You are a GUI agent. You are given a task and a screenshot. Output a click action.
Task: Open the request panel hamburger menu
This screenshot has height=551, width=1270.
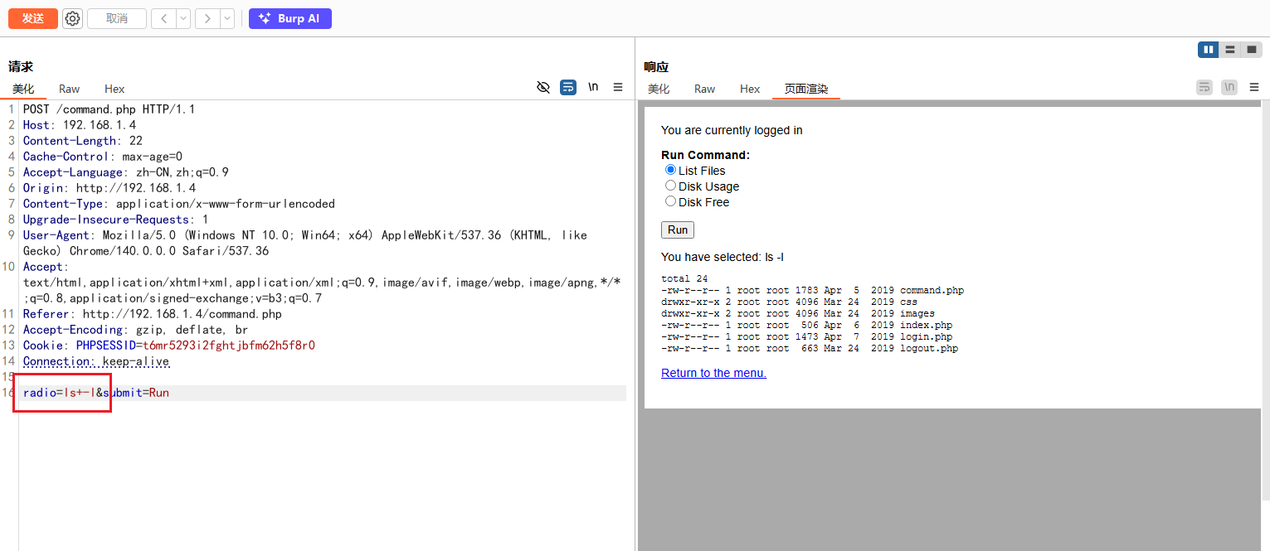(618, 87)
